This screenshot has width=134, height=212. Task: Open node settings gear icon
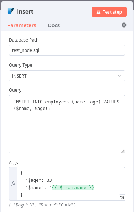click(124, 25)
